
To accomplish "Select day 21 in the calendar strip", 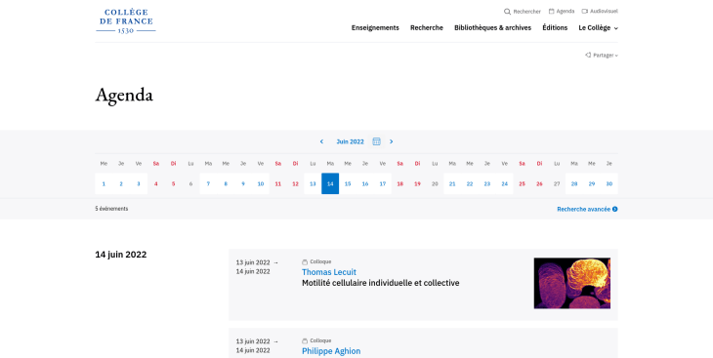I will click(x=452, y=183).
